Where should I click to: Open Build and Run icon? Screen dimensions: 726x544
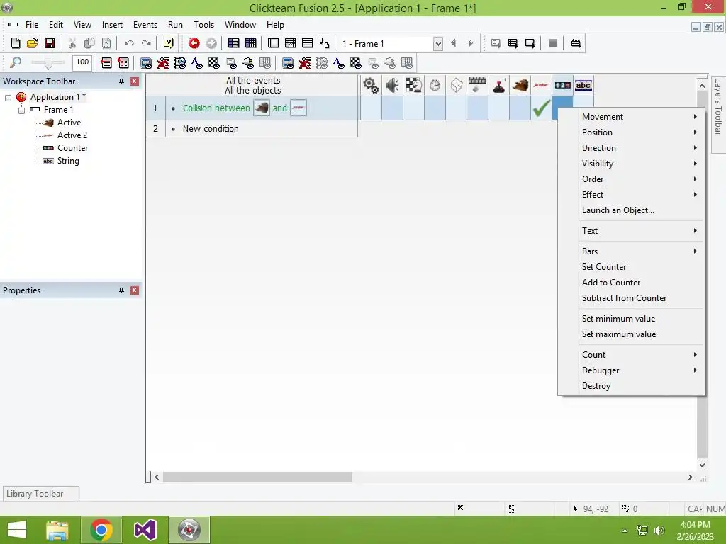tap(576, 43)
